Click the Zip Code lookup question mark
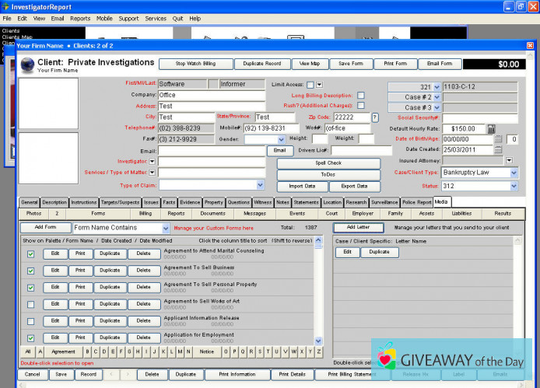This screenshot has height=388, width=540. tap(375, 117)
